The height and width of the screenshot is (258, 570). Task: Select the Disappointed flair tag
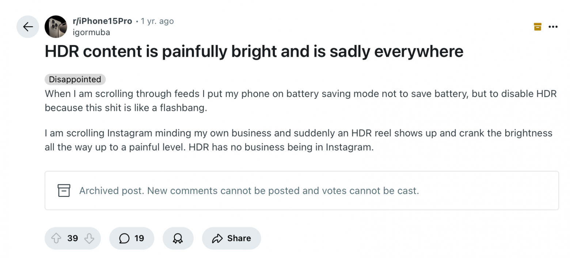(75, 79)
